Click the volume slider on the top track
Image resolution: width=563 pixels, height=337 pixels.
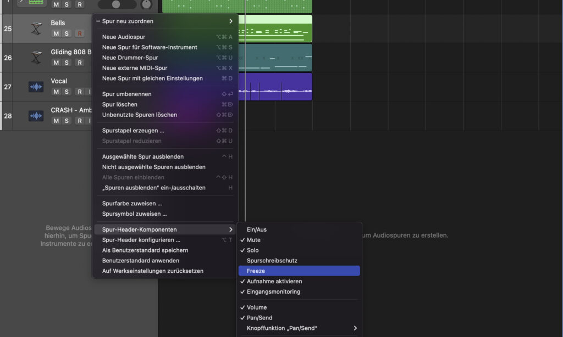click(x=117, y=4)
